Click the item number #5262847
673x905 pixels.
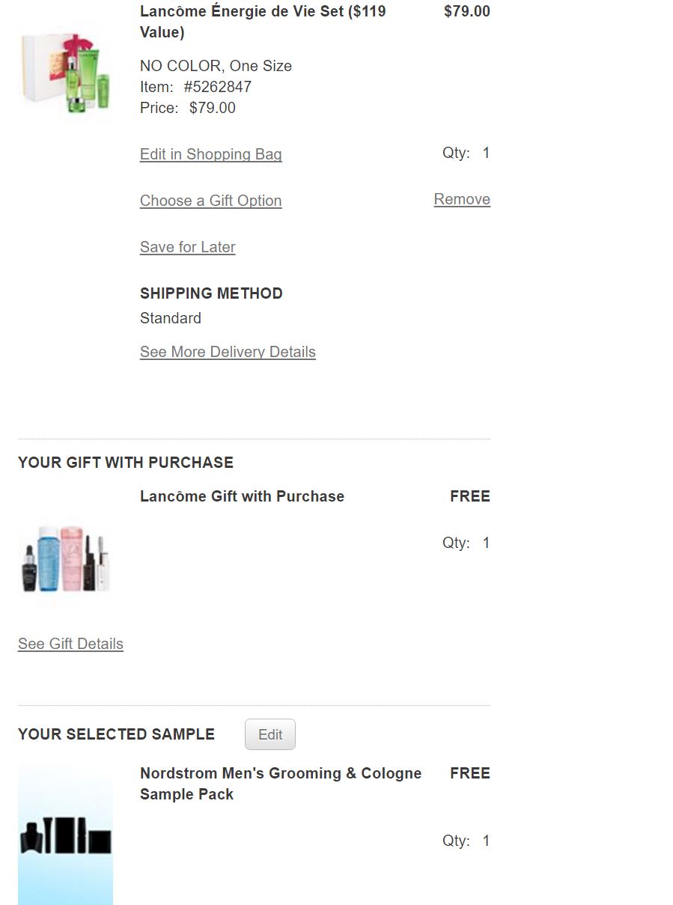coord(217,87)
